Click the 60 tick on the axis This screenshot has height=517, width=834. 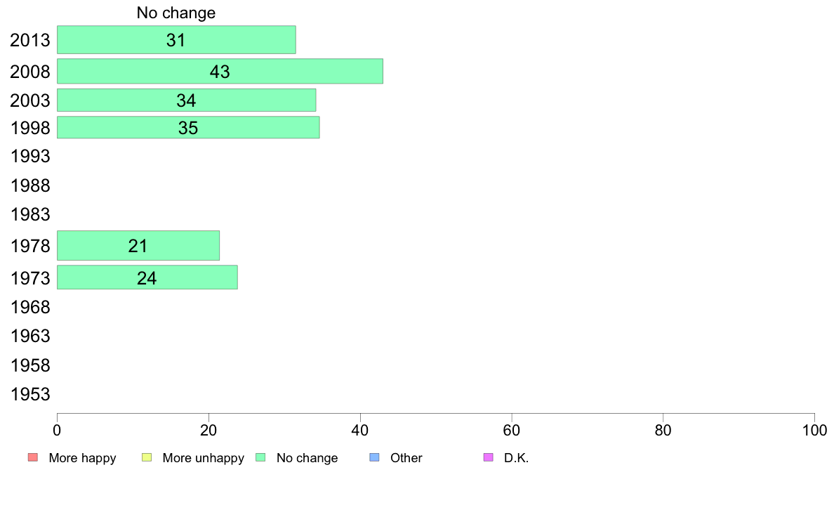512,431
